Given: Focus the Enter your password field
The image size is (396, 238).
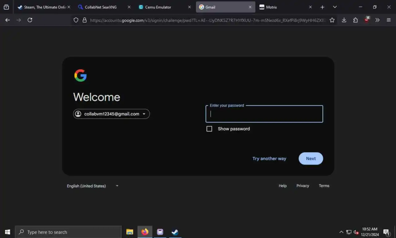Looking at the screenshot, I should (x=264, y=114).
